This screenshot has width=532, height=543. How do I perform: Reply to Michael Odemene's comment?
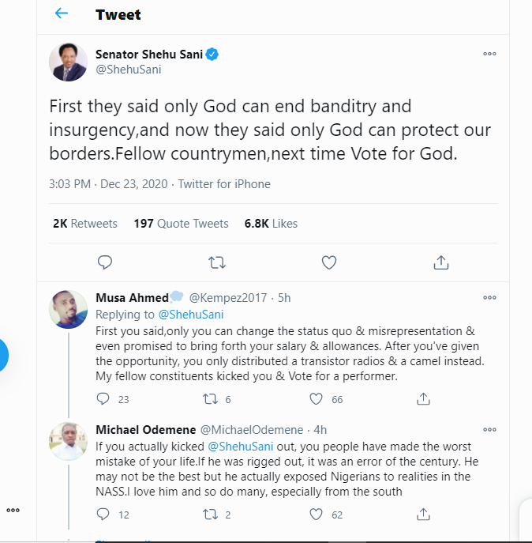[x=103, y=515]
